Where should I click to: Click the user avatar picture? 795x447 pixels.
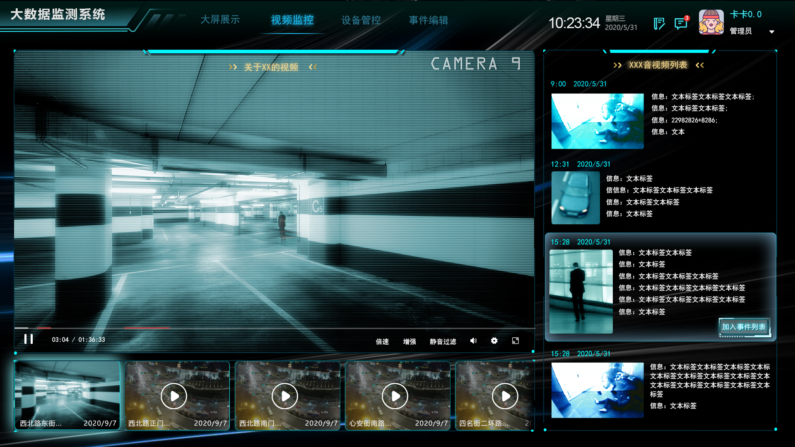[711, 22]
